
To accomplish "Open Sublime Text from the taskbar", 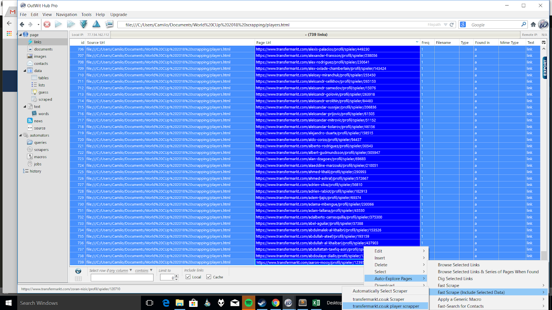I will pyautogui.click(x=303, y=303).
